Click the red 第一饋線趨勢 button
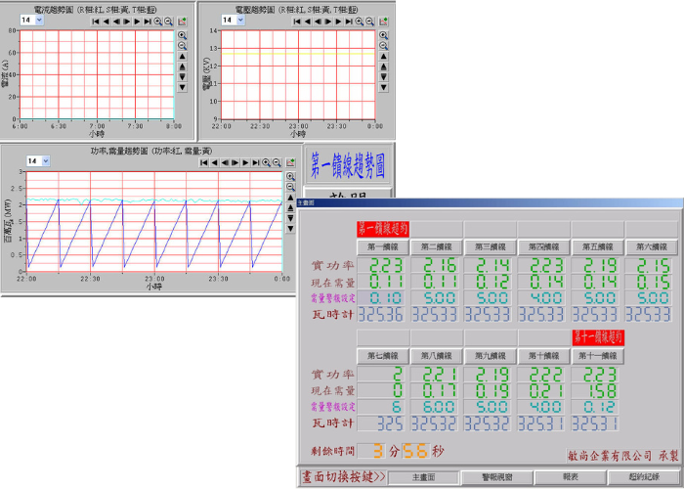The width and height of the screenshot is (684, 489). click(x=383, y=229)
